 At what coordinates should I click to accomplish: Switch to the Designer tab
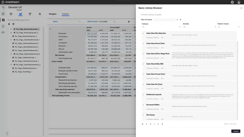(x=53, y=14)
